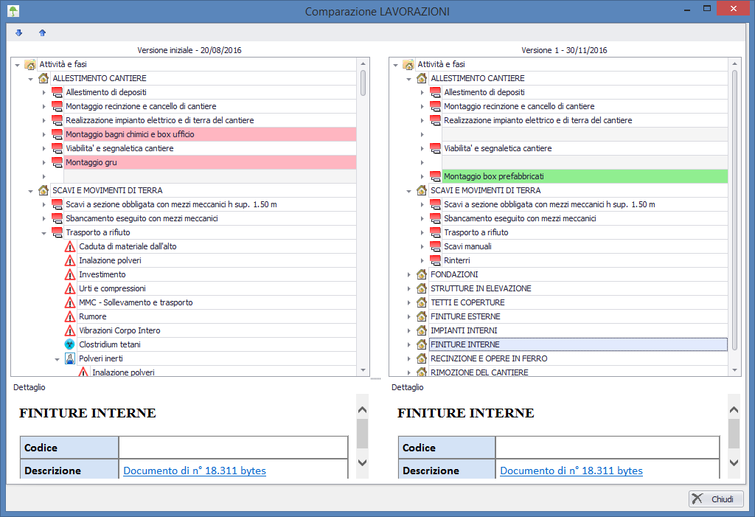Select STRUTTURE IN ELEVAZIONE in right tree

(x=481, y=288)
